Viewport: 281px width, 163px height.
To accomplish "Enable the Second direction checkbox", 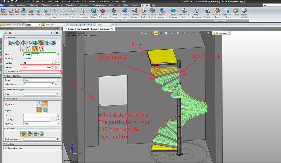I will (x=5, y=71).
